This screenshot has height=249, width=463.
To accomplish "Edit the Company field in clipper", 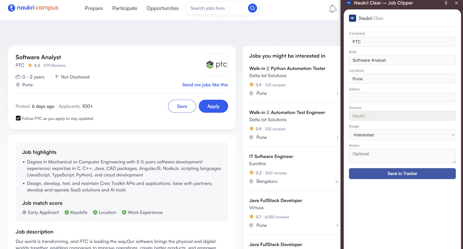I will pyautogui.click(x=402, y=41).
